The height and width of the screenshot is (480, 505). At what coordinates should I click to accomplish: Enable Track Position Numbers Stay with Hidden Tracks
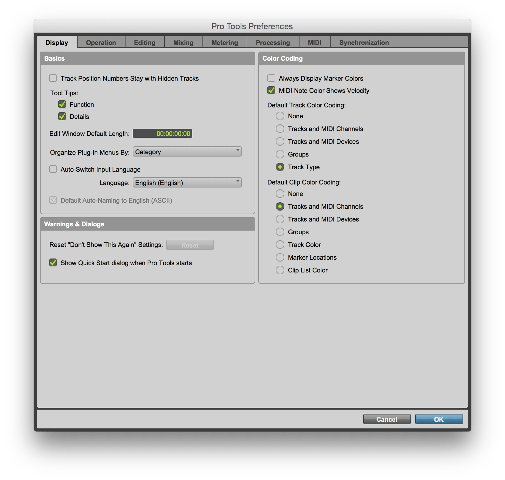[x=53, y=78]
